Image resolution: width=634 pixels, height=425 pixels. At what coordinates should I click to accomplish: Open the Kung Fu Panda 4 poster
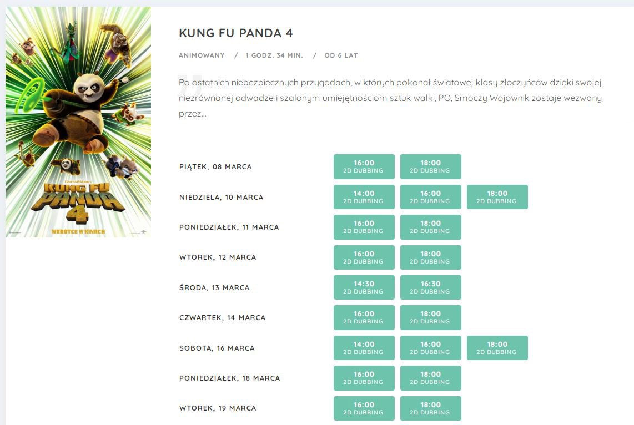coord(78,122)
